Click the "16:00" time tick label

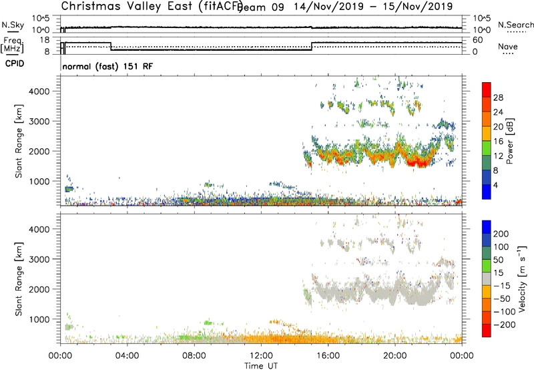point(328,356)
